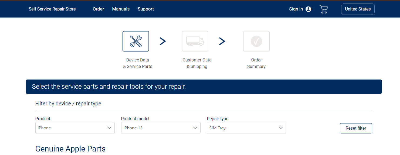Click the Reset filter button
400x155 pixels.
pos(356,128)
